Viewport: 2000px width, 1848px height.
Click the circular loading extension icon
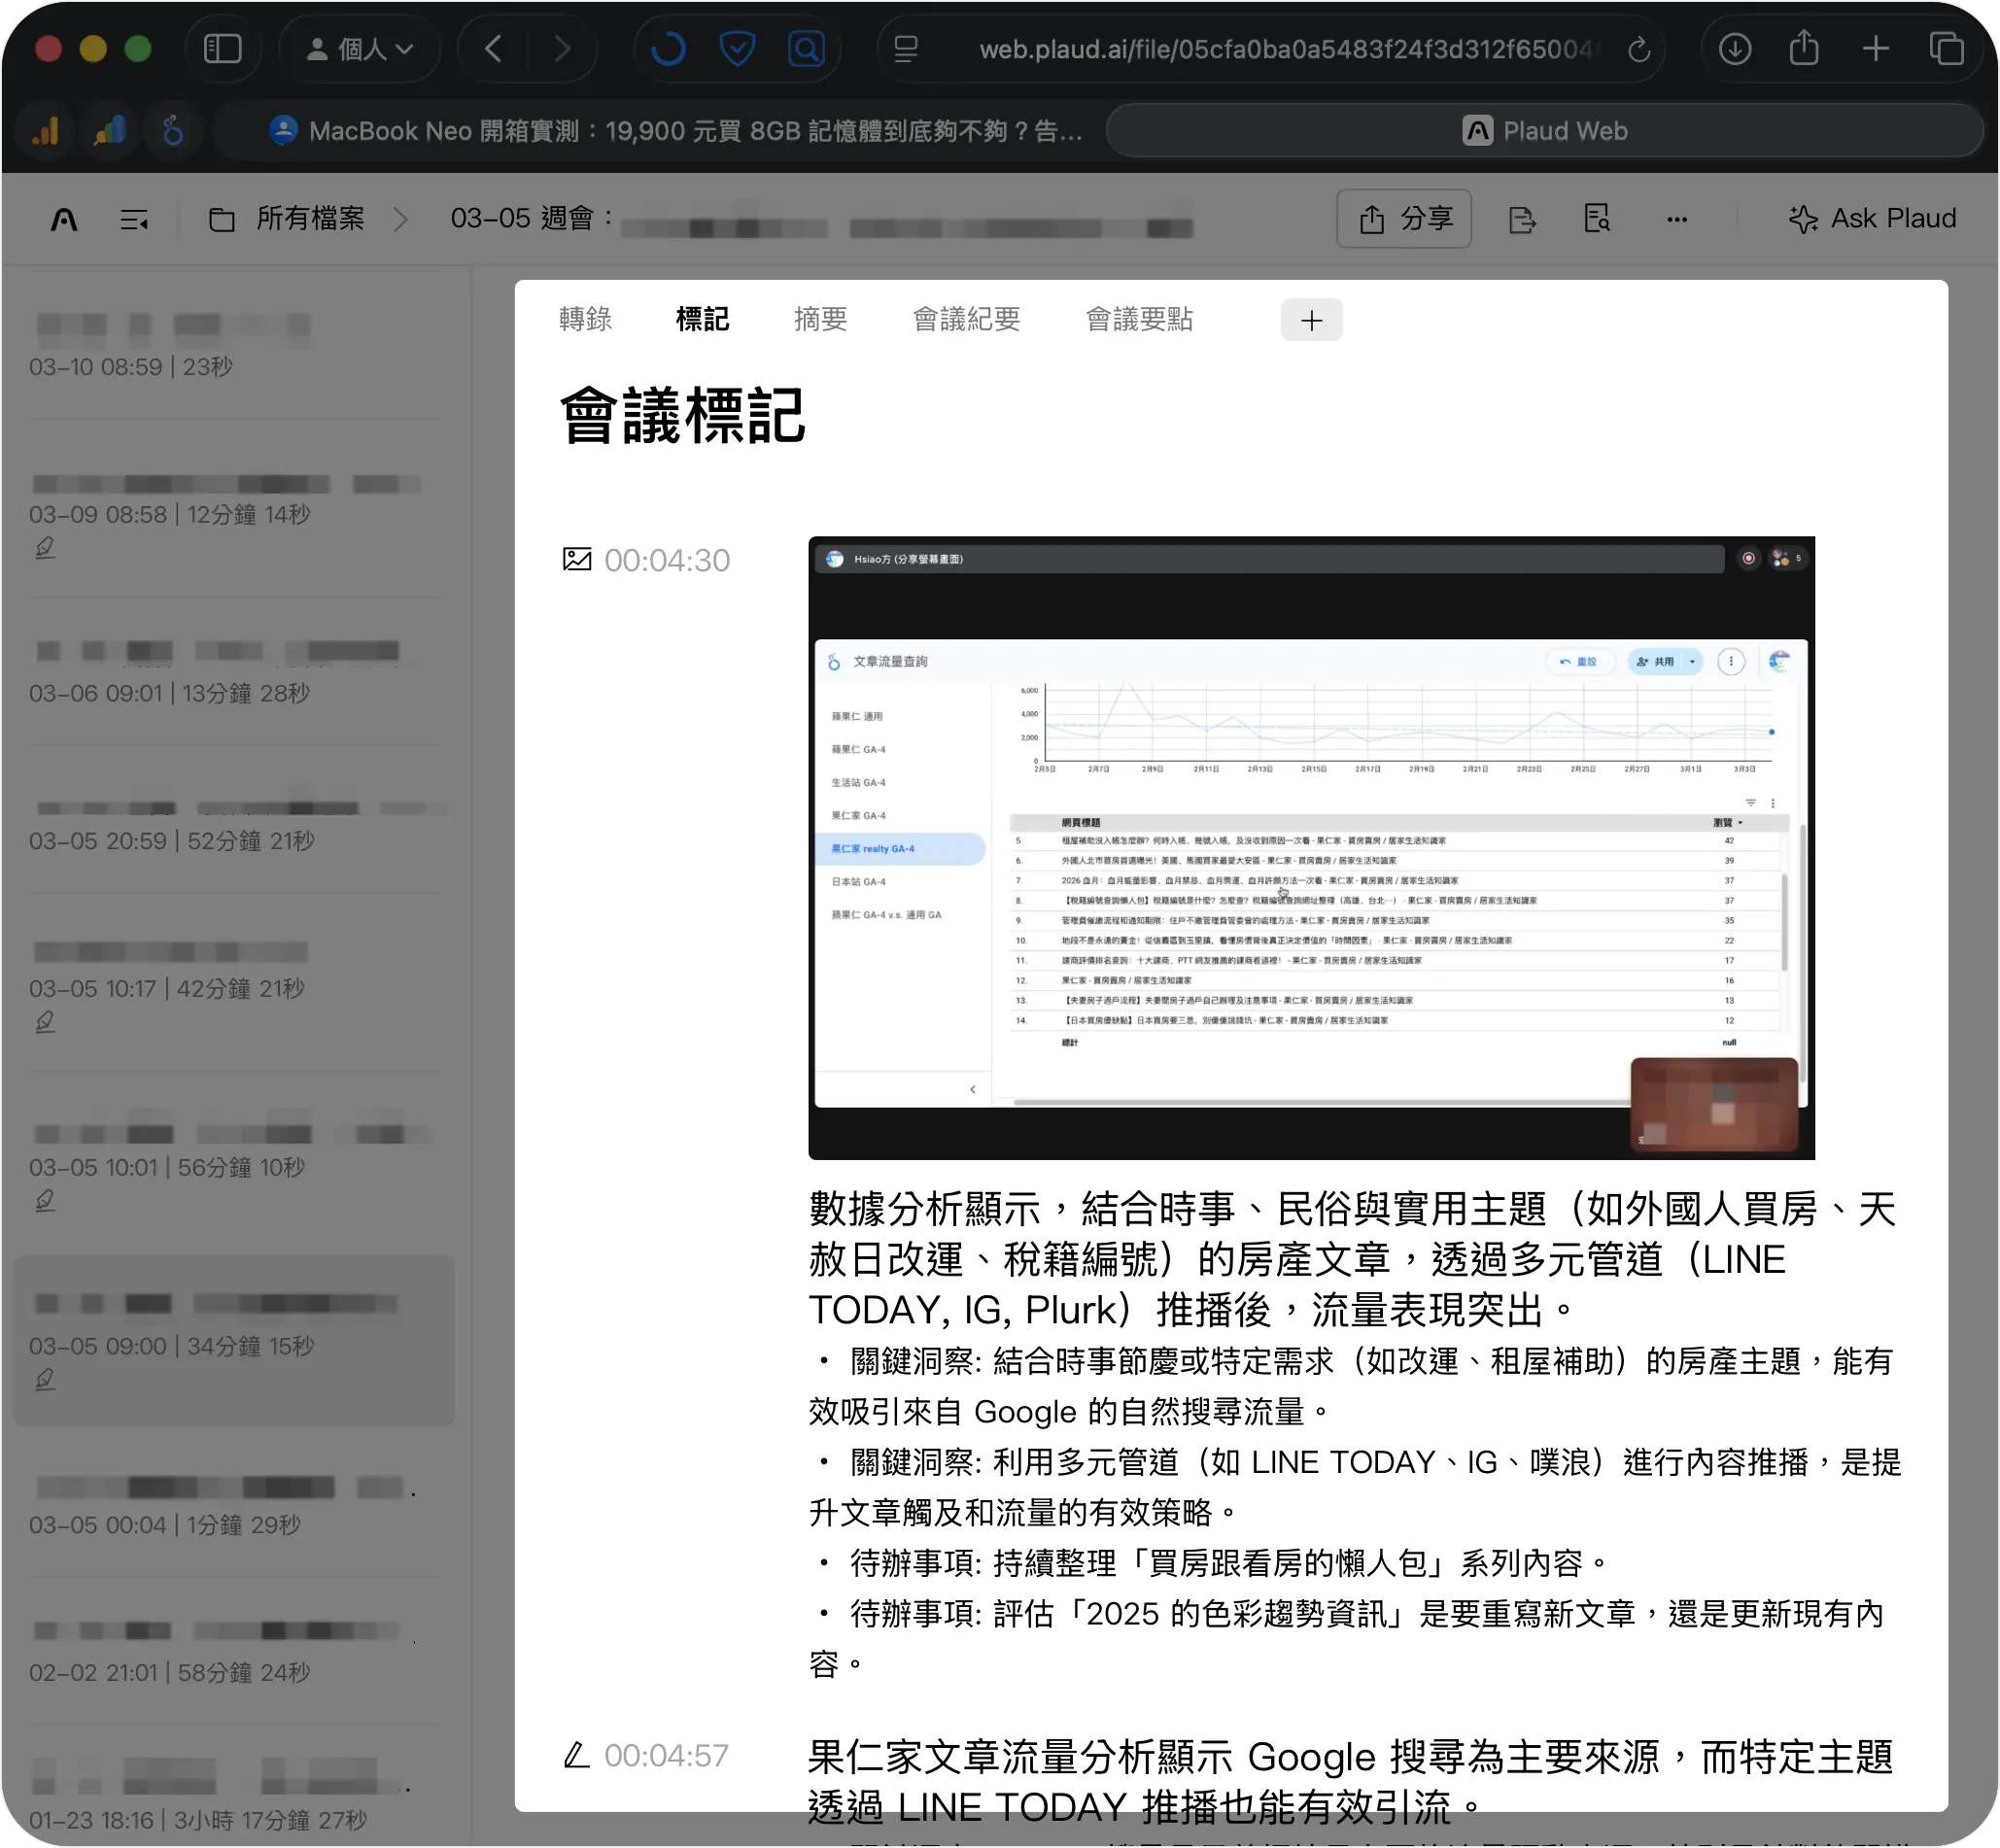tap(668, 48)
